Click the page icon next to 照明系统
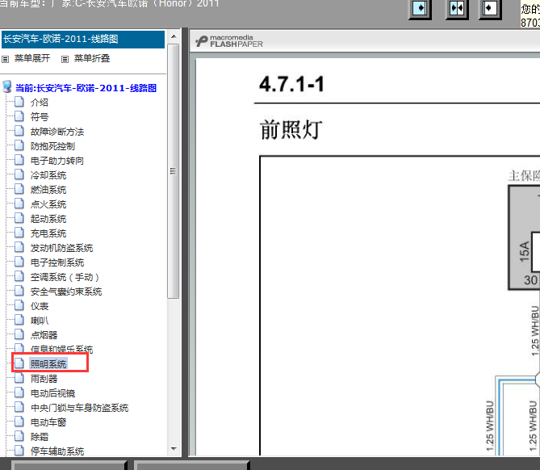 (19, 363)
